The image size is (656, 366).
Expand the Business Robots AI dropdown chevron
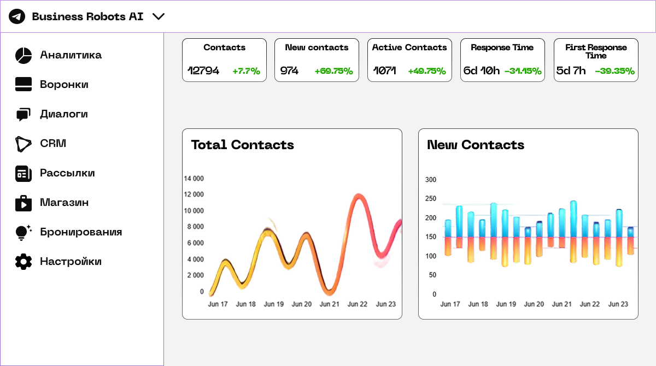(x=159, y=16)
